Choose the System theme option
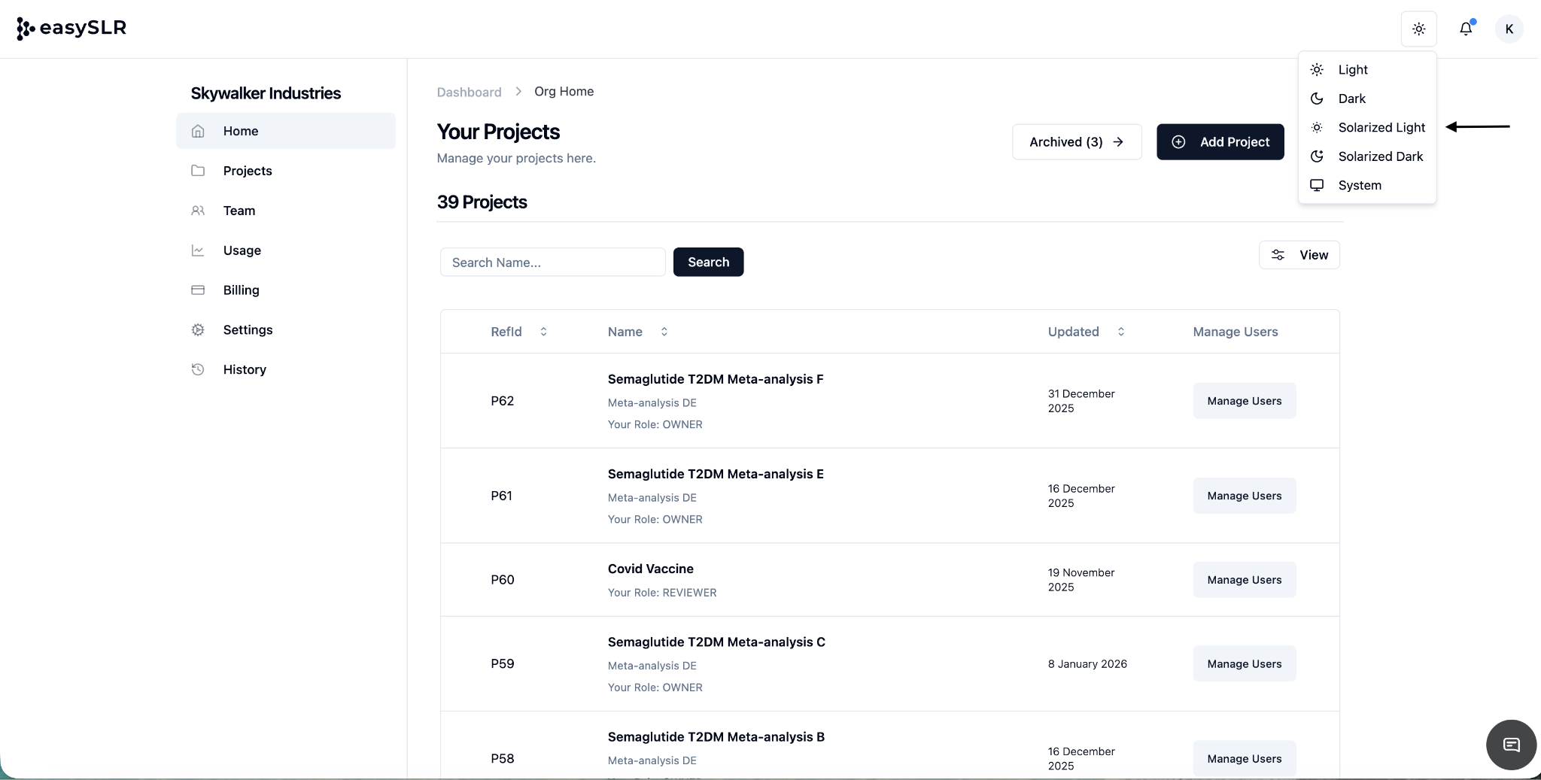The width and height of the screenshot is (1541, 780). 1359,185
